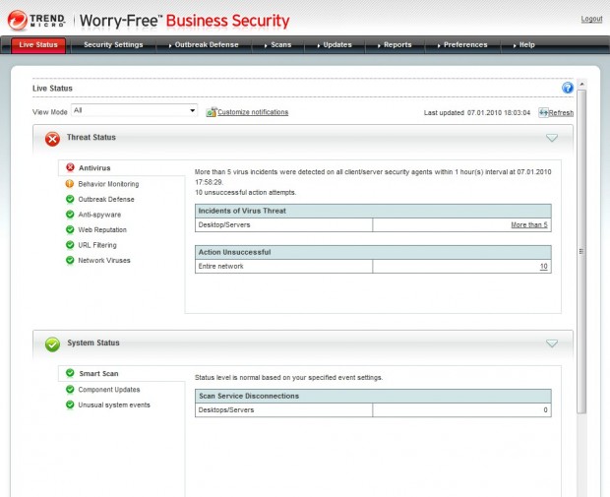Click the green URL Filtering check icon
This screenshot has height=497, width=610.
click(70, 244)
